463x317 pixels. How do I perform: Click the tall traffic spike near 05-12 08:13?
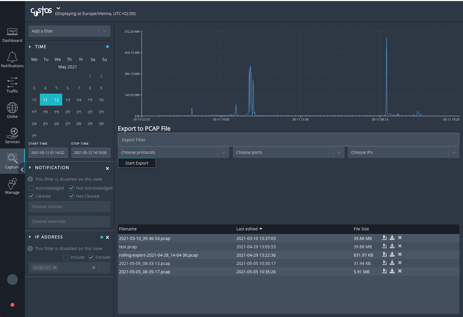386,76
